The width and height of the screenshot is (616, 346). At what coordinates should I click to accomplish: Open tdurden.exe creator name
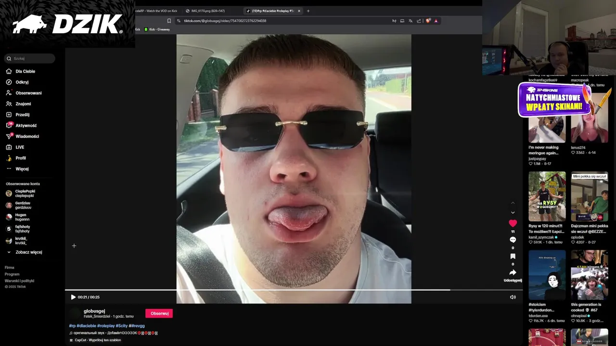tap(538, 316)
